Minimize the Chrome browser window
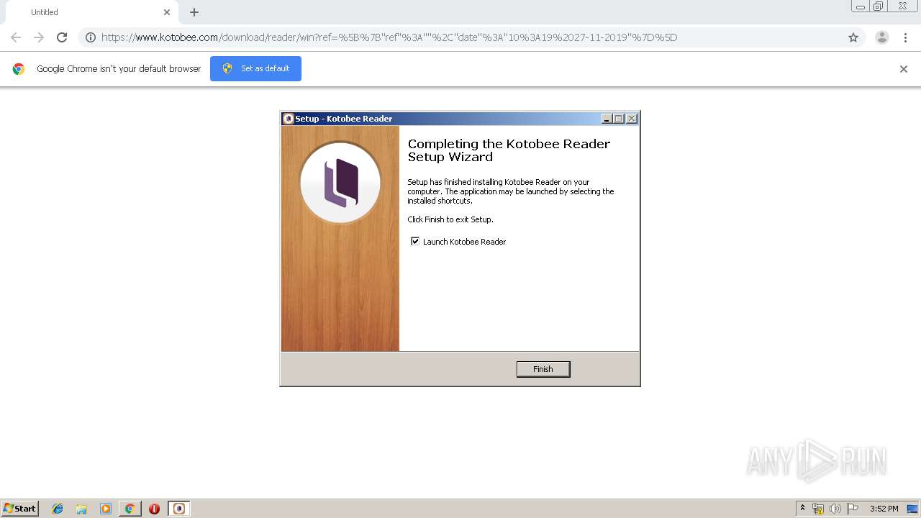The width and height of the screenshot is (921, 518). tap(860, 6)
